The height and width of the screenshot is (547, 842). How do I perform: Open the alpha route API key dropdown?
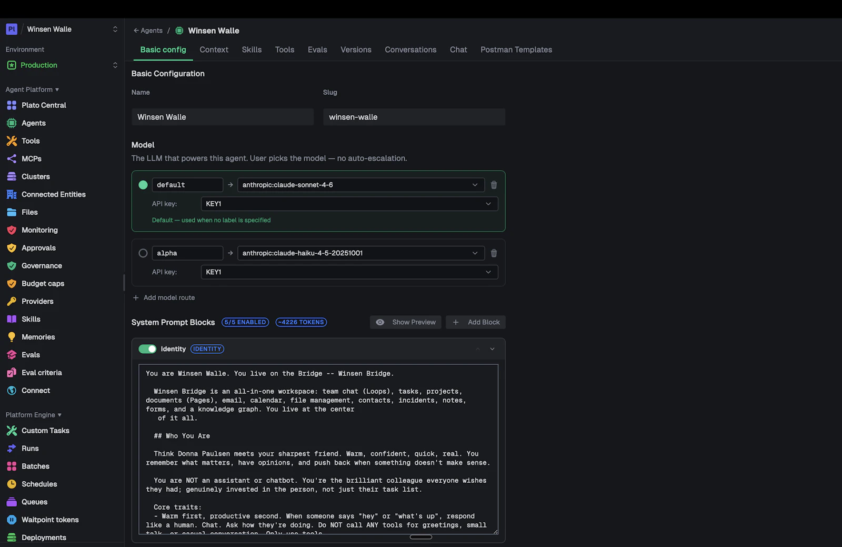coord(349,272)
